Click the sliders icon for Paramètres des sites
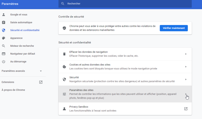 pyautogui.click(x=64, y=94)
